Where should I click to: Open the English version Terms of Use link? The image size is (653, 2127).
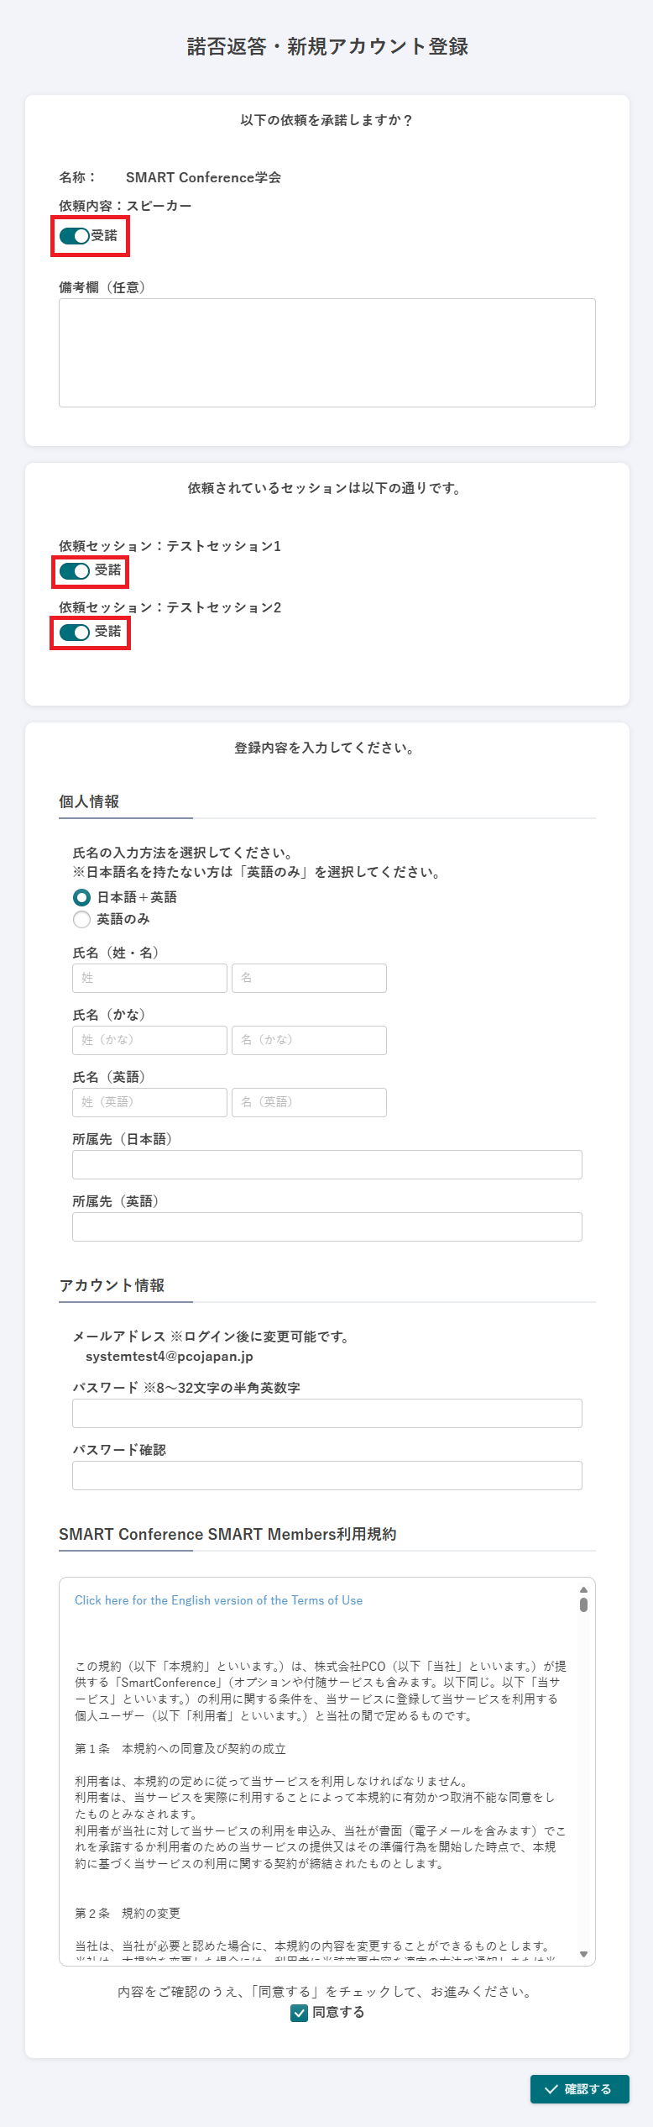pyautogui.click(x=218, y=1600)
